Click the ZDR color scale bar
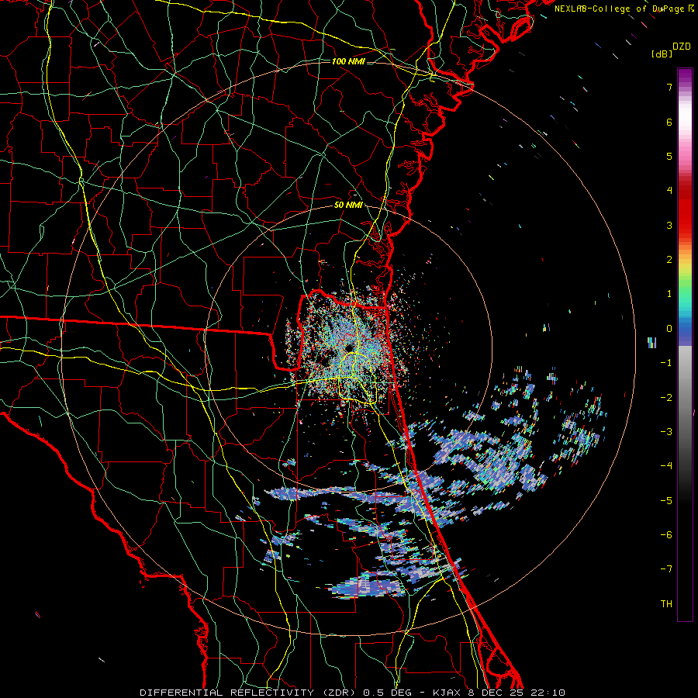 point(685,344)
